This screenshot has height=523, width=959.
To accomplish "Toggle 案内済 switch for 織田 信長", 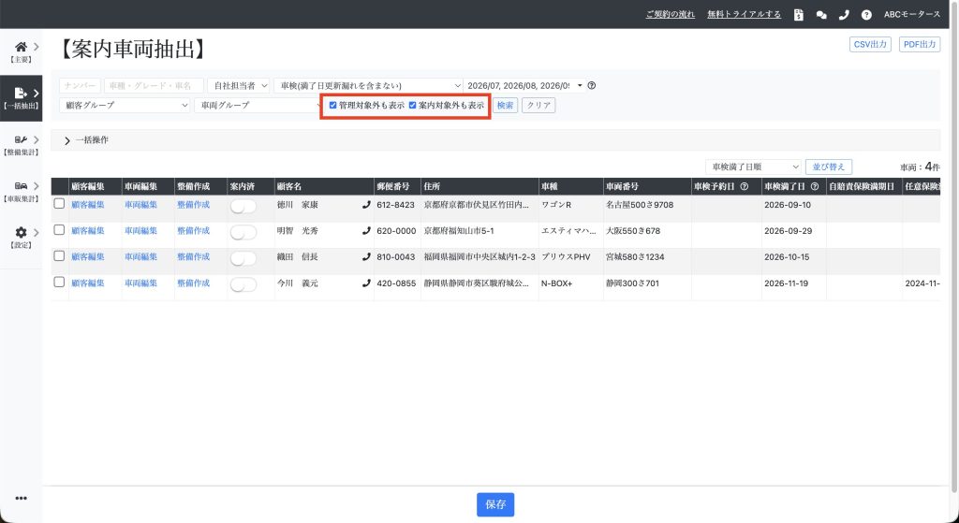I will 243,259.
